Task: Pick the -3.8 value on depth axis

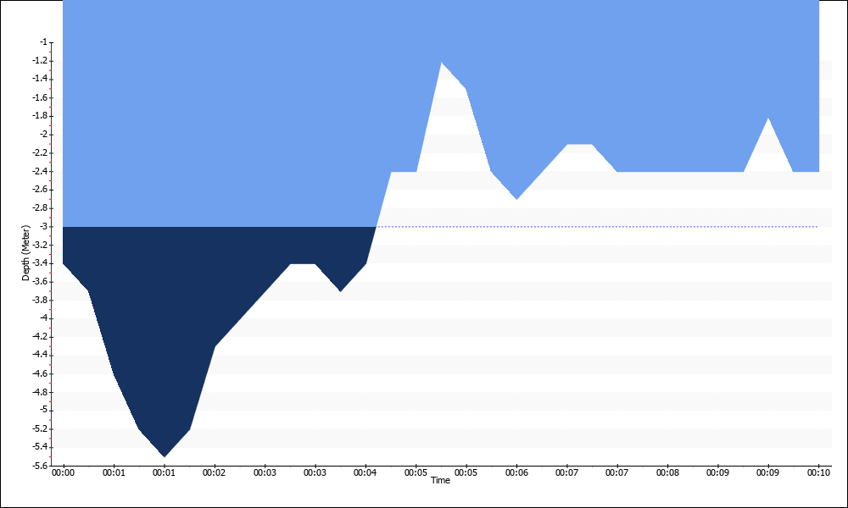Action: pyautogui.click(x=41, y=301)
